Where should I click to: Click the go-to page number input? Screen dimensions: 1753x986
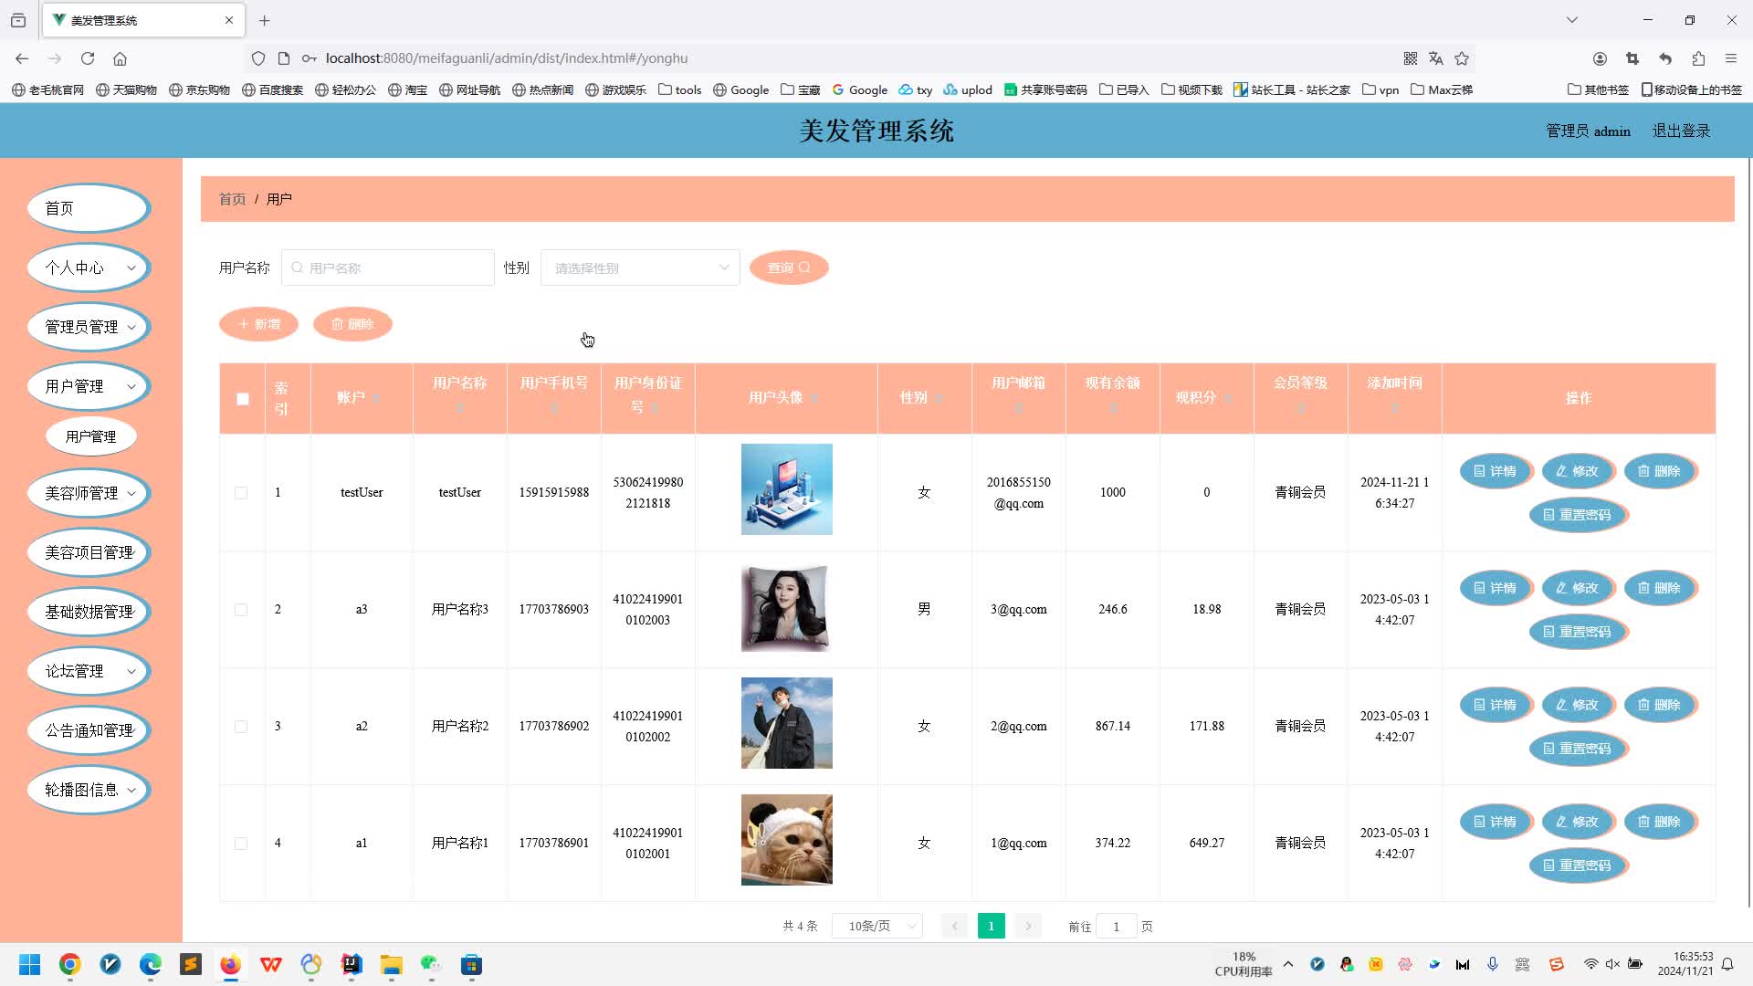(1116, 926)
